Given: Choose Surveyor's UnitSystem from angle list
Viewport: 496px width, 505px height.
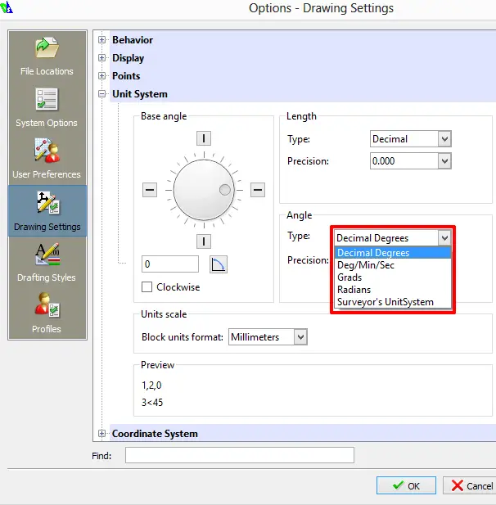Looking at the screenshot, I should pos(393,302).
